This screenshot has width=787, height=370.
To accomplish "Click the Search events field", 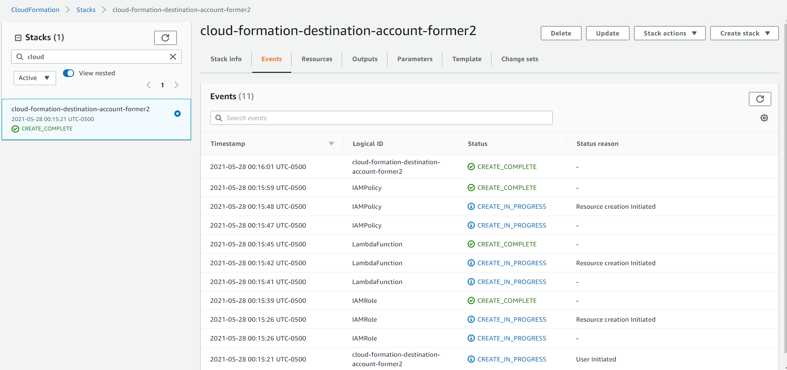I will pyautogui.click(x=381, y=118).
